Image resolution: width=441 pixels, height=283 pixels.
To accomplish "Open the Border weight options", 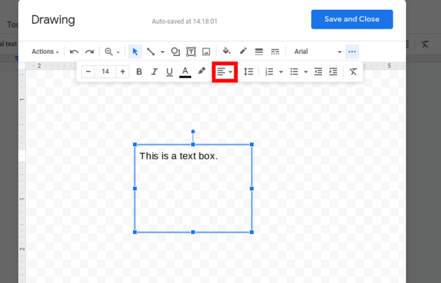I will [x=259, y=52].
